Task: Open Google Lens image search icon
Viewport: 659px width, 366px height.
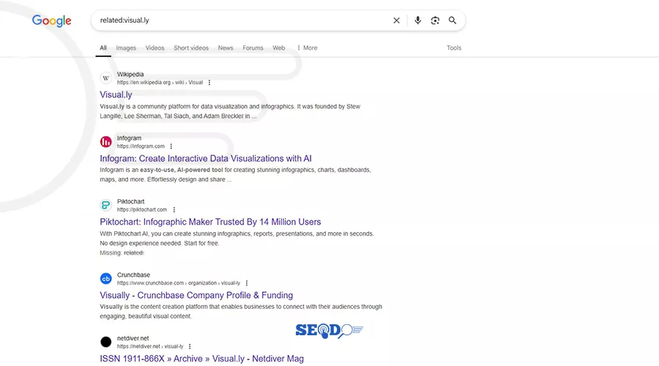Action: coord(435,20)
